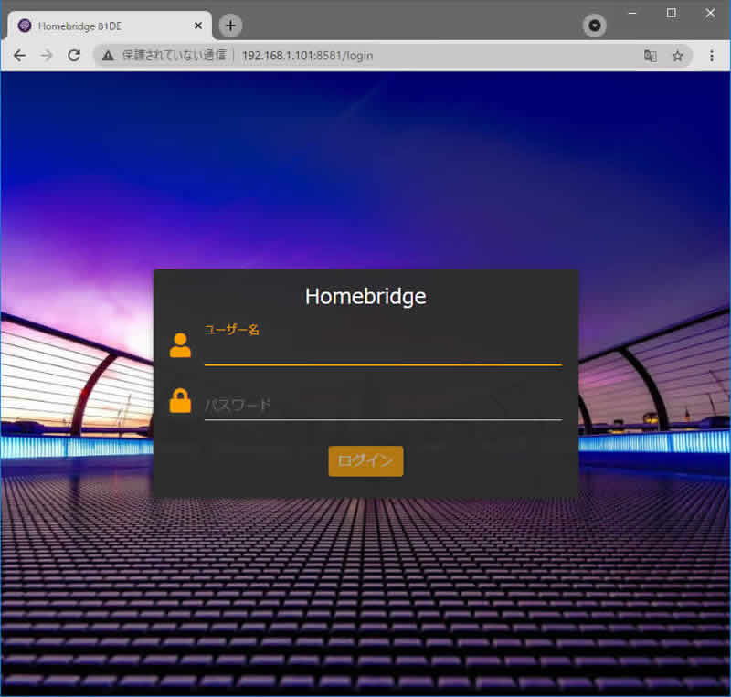Open a new tab with the plus button
Screen dimensions: 731x697
[x=230, y=26]
